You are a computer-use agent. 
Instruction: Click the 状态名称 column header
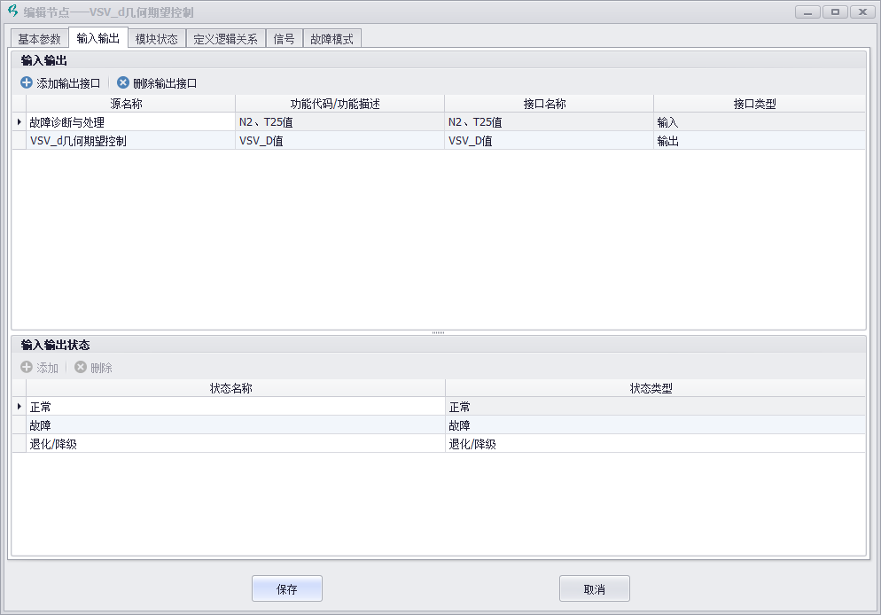(236, 388)
